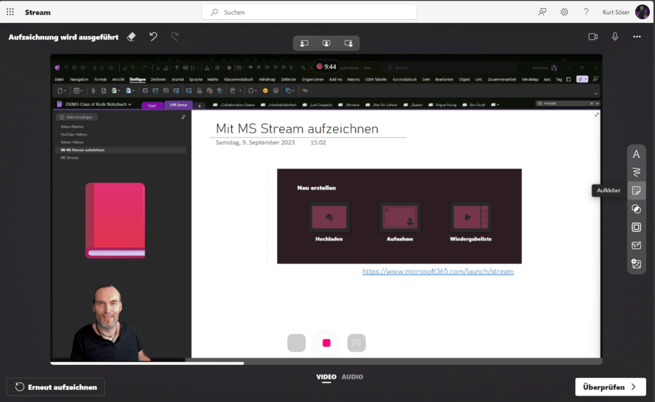Viewport: 655px width, 402px height.
Task: Open Kurt Söser's account avatar
Action: click(642, 12)
